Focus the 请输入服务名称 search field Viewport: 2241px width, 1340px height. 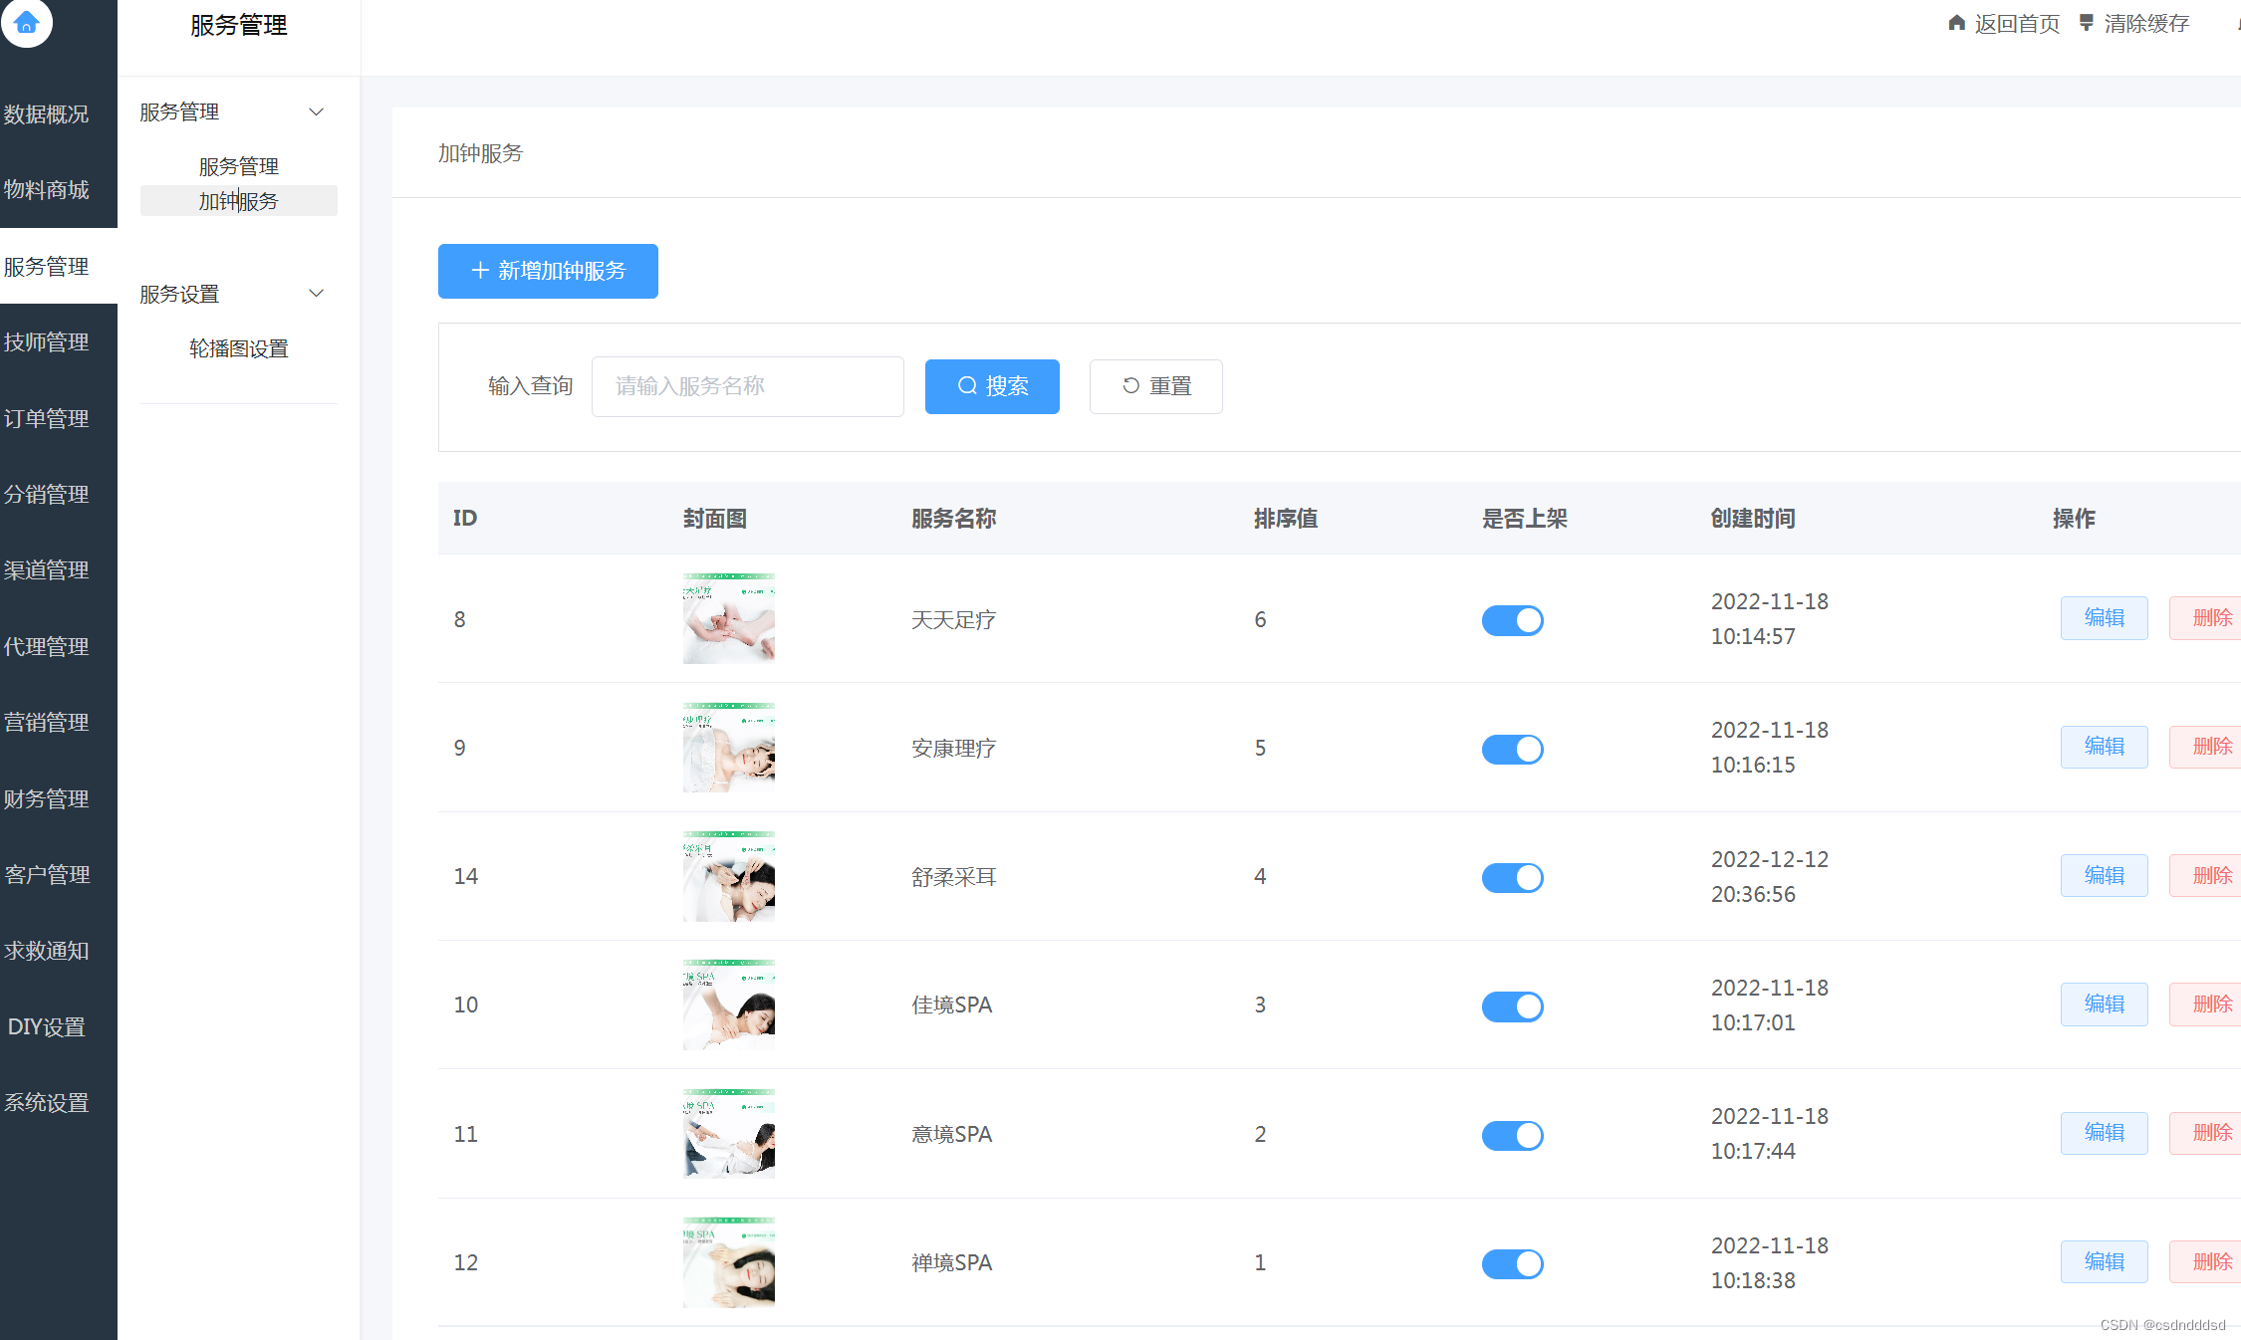[x=748, y=386]
